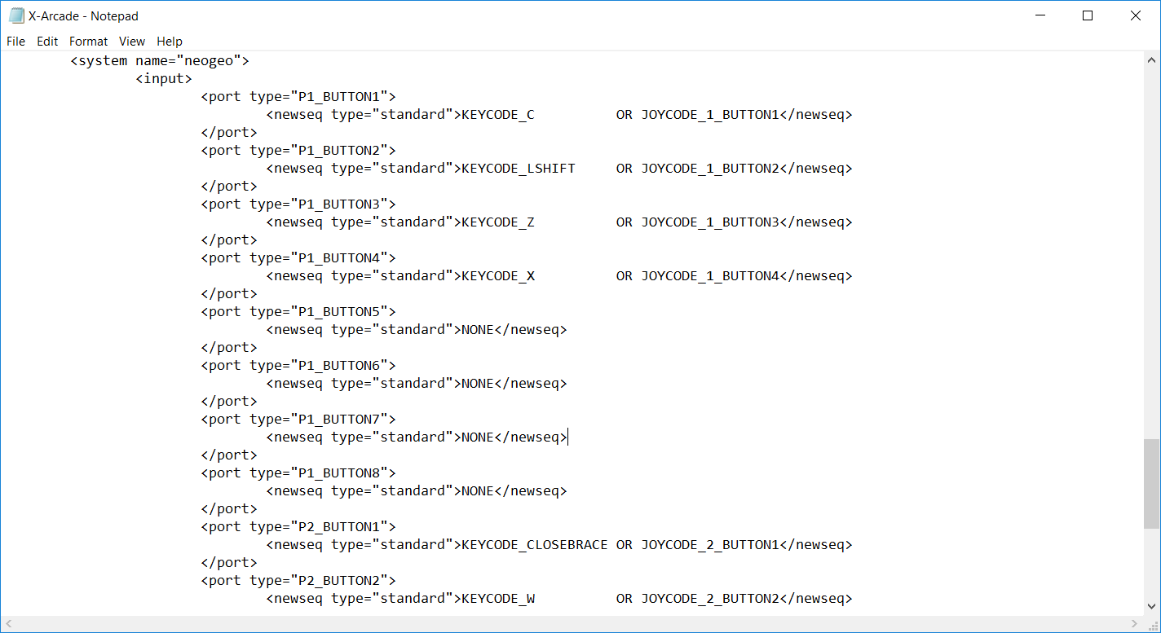Click the port type="P1_BUTTON4" line
Viewport: 1161px width, 633px height.
[x=298, y=257]
